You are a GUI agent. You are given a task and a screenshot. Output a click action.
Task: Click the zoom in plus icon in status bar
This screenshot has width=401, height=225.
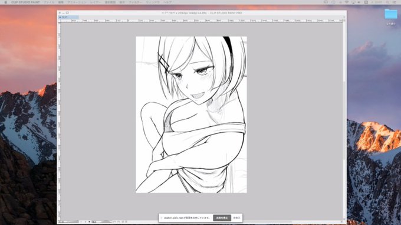tap(86, 221)
